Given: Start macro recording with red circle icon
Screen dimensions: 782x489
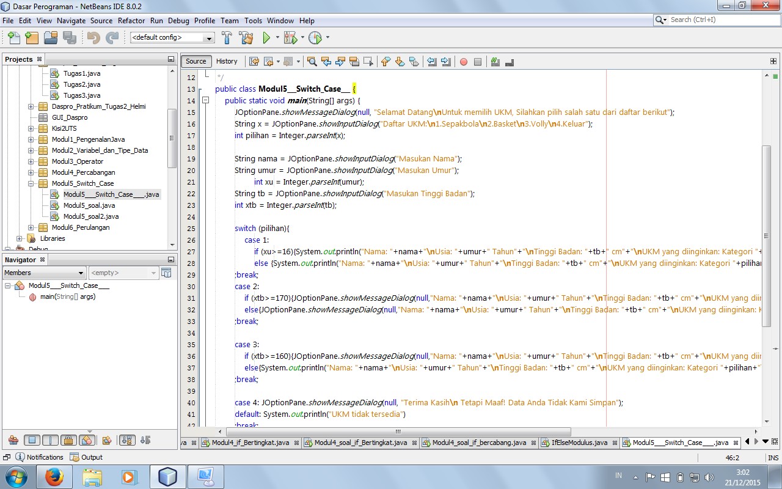Looking at the screenshot, I should click(464, 61).
